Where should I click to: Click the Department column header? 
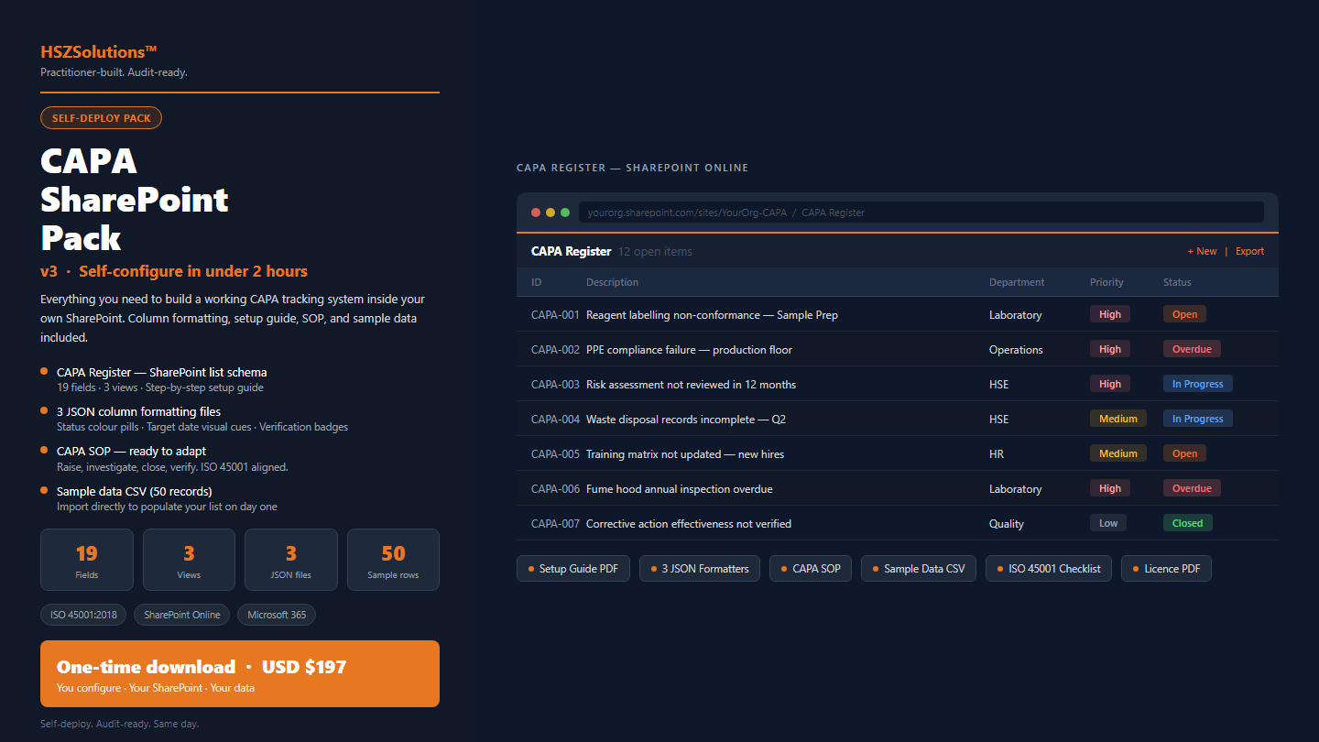click(x=1017, y=282)
